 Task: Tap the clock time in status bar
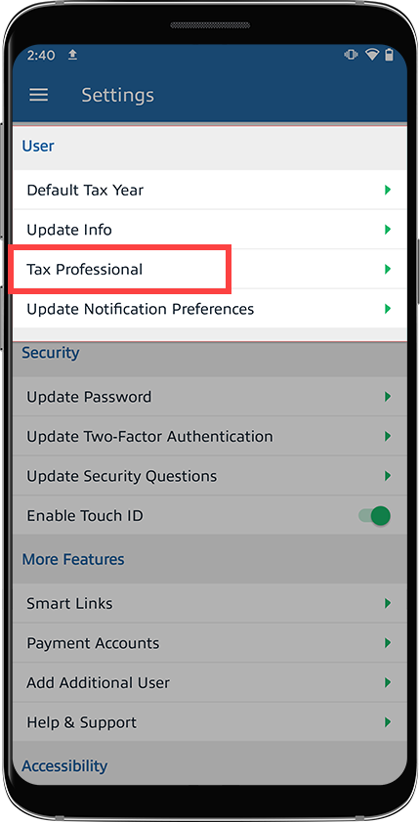coord(41,55)
